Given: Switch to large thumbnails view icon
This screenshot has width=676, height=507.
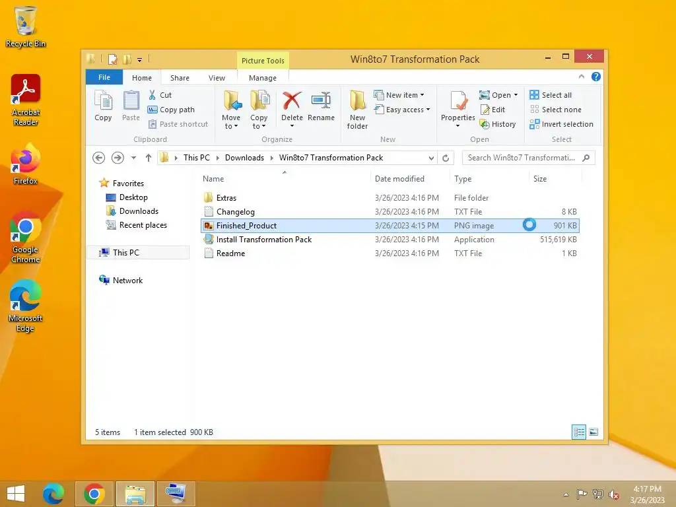Looking at the screenshot, I should point(593,432).
